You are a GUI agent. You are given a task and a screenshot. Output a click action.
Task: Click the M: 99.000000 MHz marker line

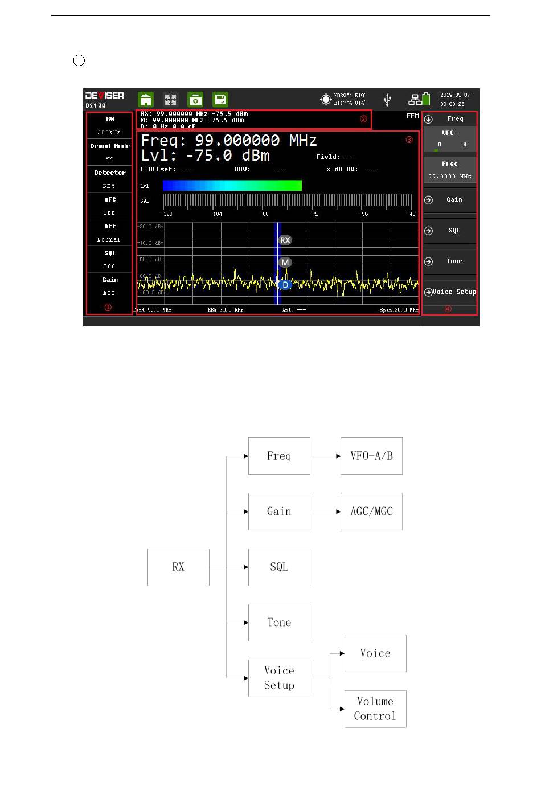(192, 120)
